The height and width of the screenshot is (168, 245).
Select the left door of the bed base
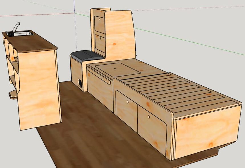tap(126, 109)
